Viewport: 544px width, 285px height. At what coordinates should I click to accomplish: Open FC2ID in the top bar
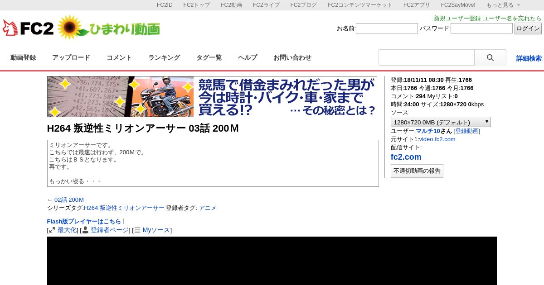pyautogui.click(x=165, y=5)
